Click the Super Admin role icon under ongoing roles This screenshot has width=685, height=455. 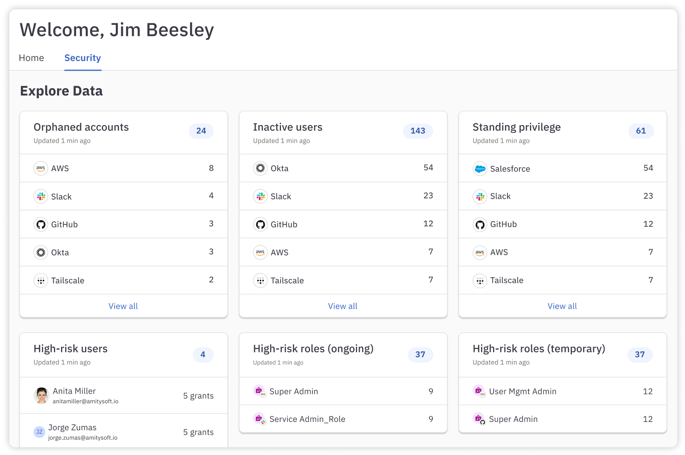tap(260, 391)
